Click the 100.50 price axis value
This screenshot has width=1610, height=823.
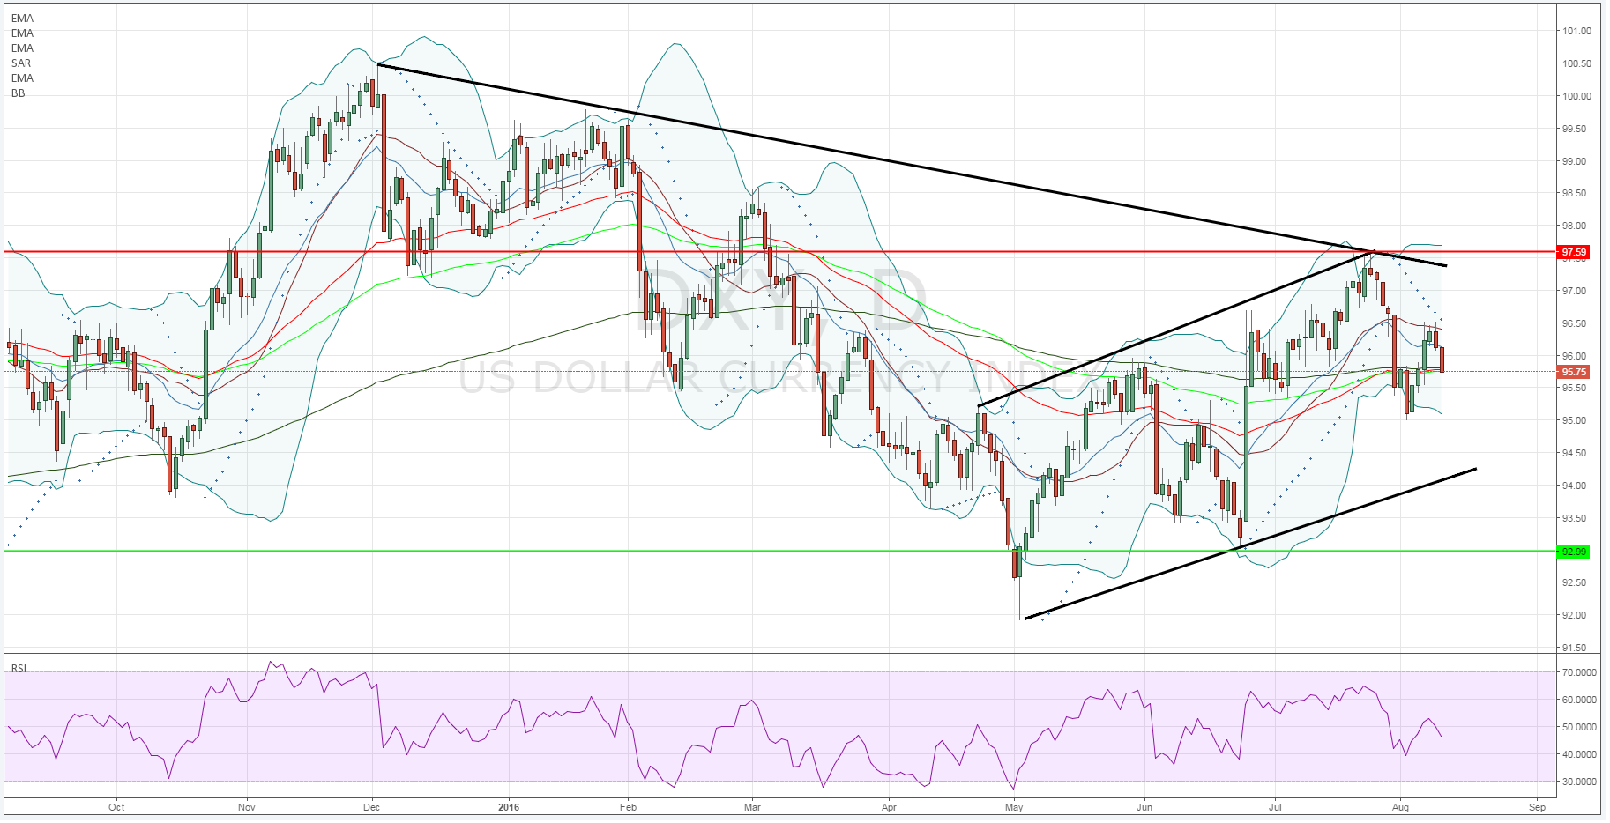tap(1576, 63)
